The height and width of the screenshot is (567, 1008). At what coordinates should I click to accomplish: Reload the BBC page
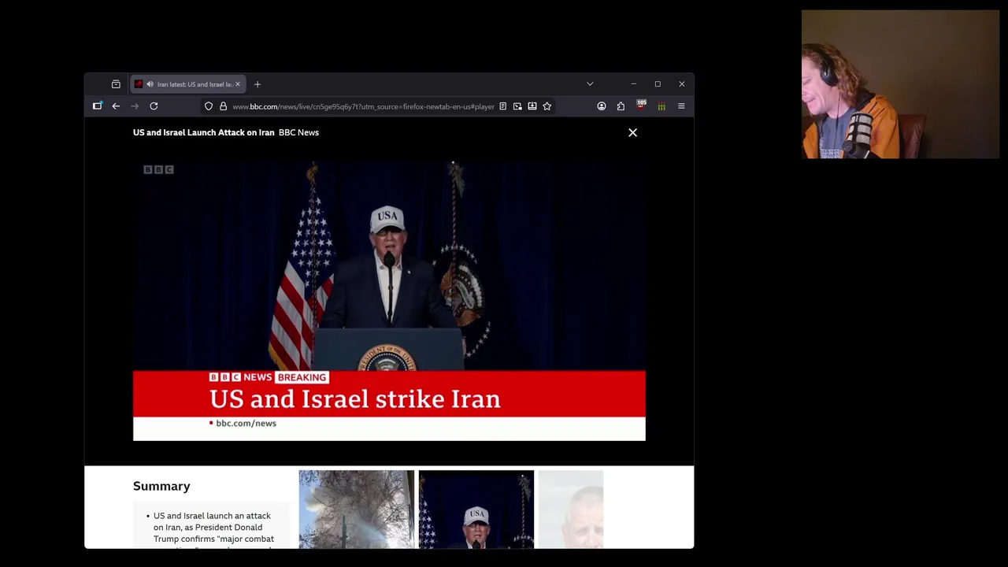click(154, 106)
